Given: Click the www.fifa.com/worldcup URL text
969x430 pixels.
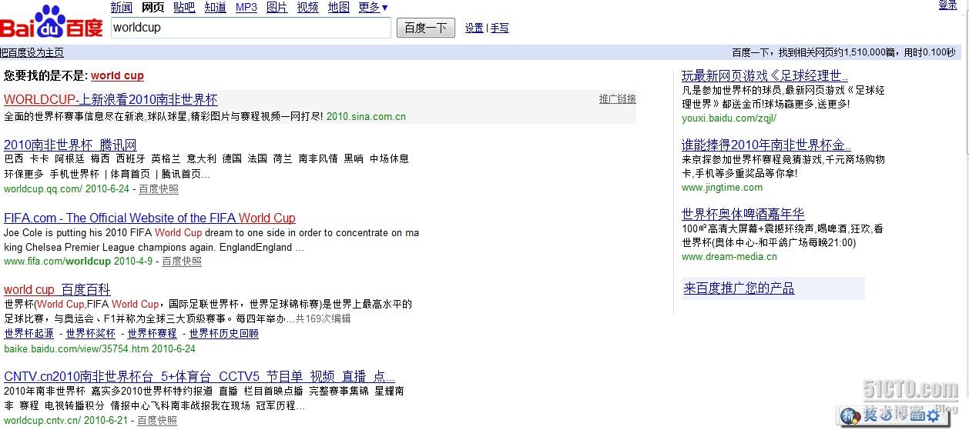Looking at the screenshot, I should pos(57,261).
